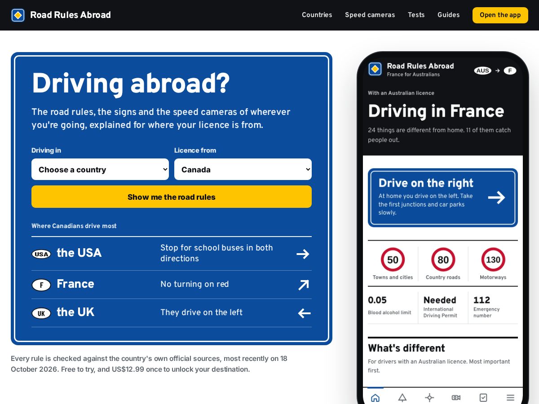Image resolution: width=539 pixels, height=404 pixels.
Task: Click 'No turning on red' text
Action: 194,284
